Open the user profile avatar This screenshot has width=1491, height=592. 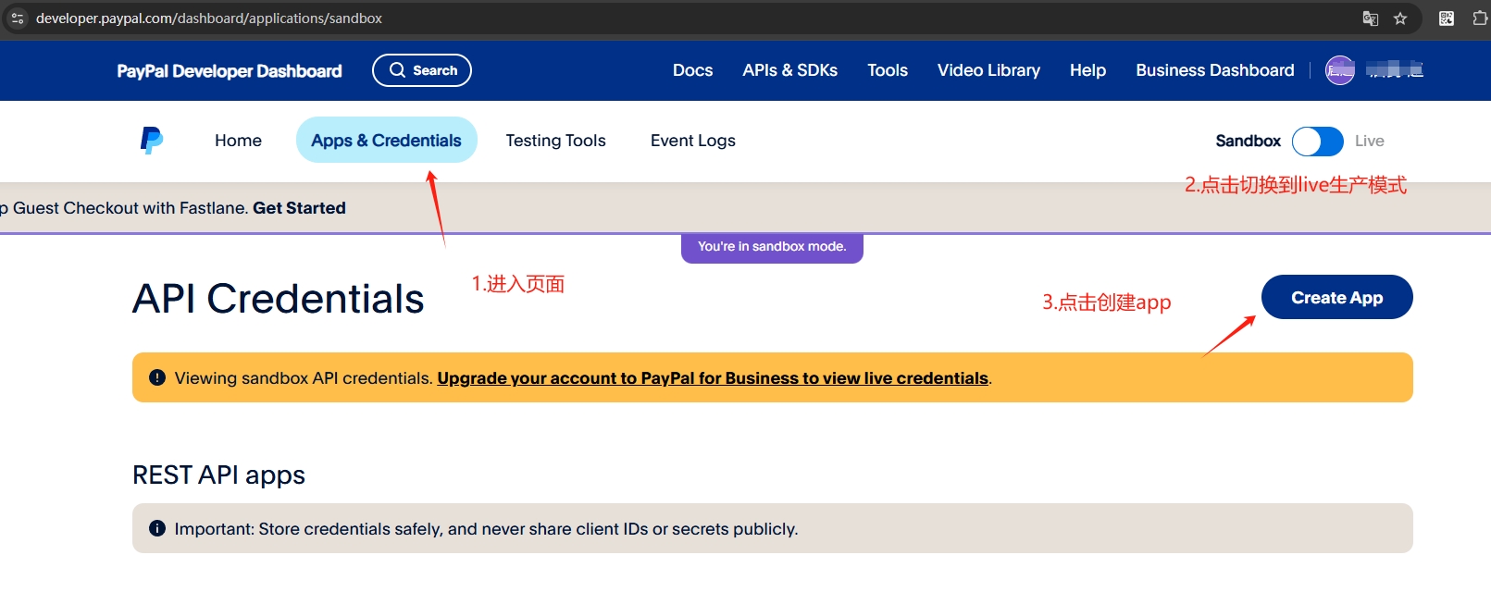[x=1339, y=70]
